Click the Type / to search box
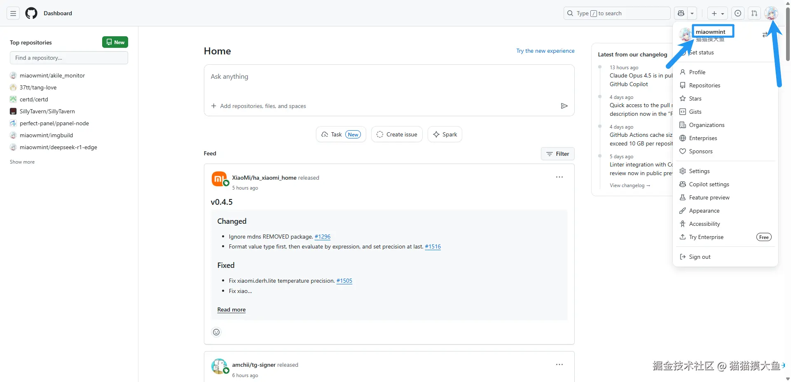Viewport: 791px width, 382px height. click(x=617, y=13)
